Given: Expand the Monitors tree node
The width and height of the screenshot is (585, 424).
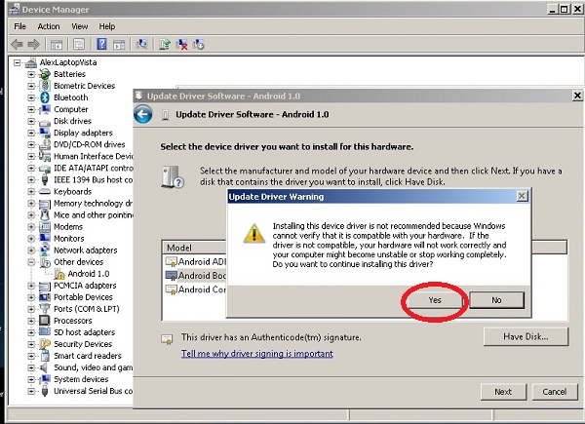Looking at the screenshot, I should [31, 239].
